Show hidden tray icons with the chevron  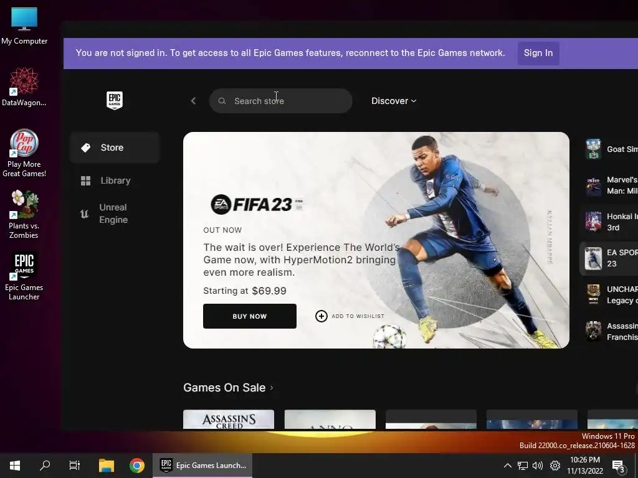point(507,466)
